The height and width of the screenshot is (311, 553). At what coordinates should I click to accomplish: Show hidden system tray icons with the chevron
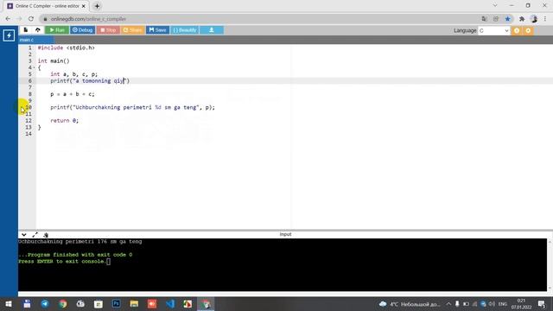(x=448, y=303)
